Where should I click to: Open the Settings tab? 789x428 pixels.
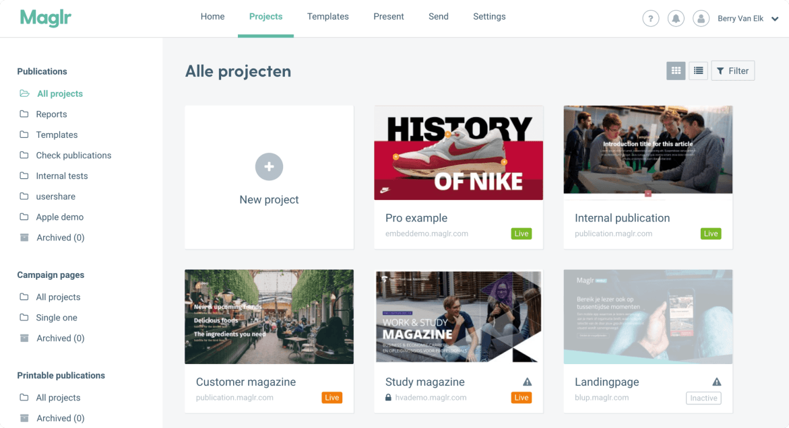[489, 17]
